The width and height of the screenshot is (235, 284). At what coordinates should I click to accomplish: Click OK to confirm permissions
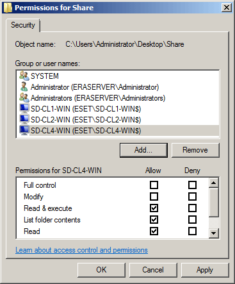(x=101, y=270)
